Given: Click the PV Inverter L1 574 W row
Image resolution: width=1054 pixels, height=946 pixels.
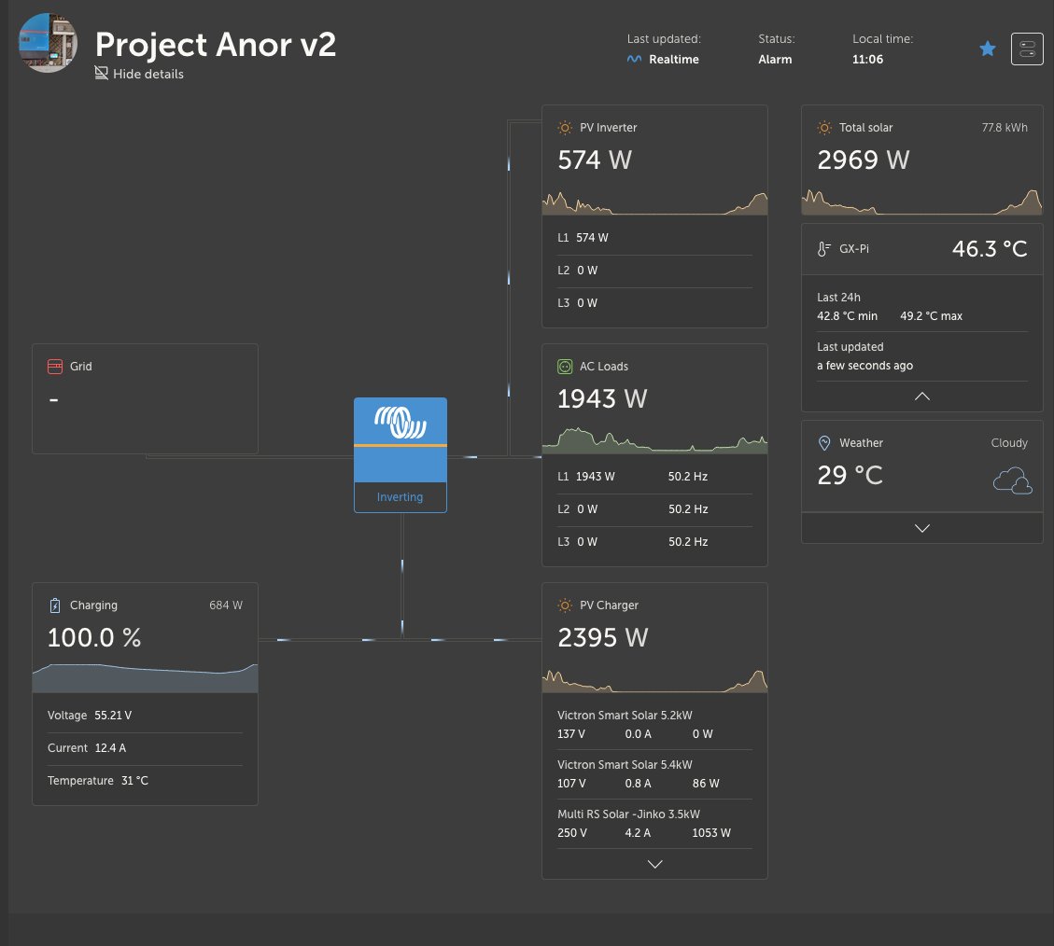Looking at the screenshot, I should tap(654, 238).
